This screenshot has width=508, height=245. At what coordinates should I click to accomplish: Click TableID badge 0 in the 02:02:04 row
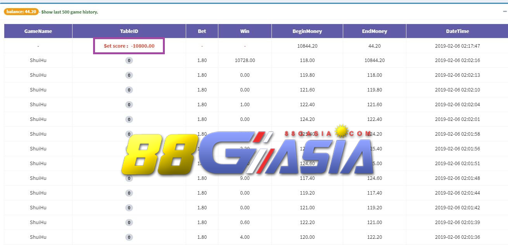[x=129, y=105]
